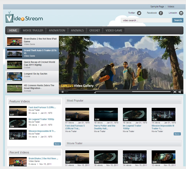The height and width of the screenshot is (169, 186).
Task: Open the LinkedIn round icon
Action: pyautogui.click(x=181, y=13)
